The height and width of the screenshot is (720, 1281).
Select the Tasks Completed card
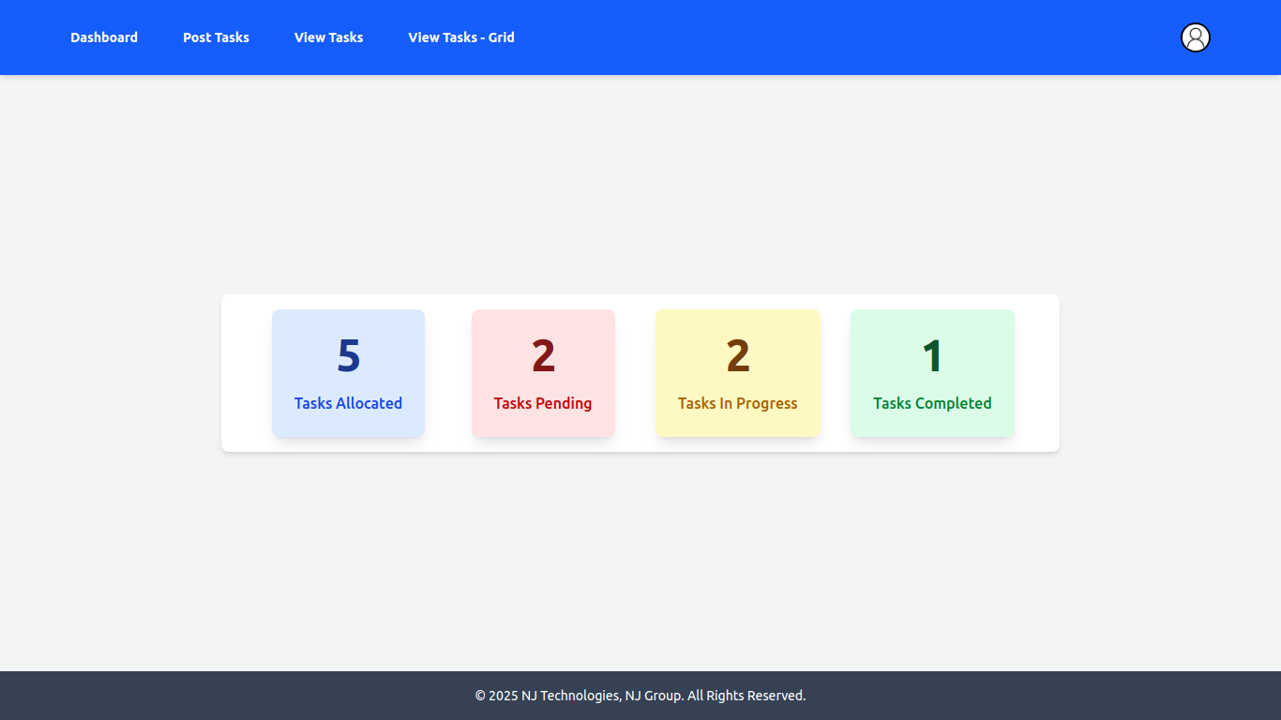coord(932,373)
